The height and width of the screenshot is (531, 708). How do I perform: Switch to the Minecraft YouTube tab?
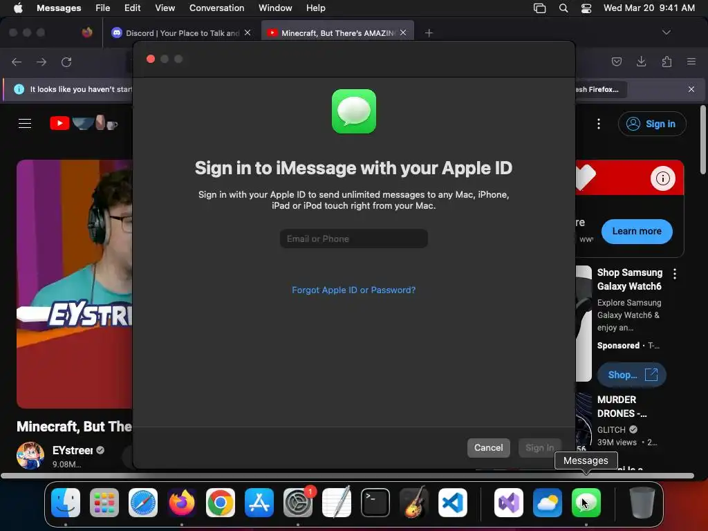coord(337,33)
